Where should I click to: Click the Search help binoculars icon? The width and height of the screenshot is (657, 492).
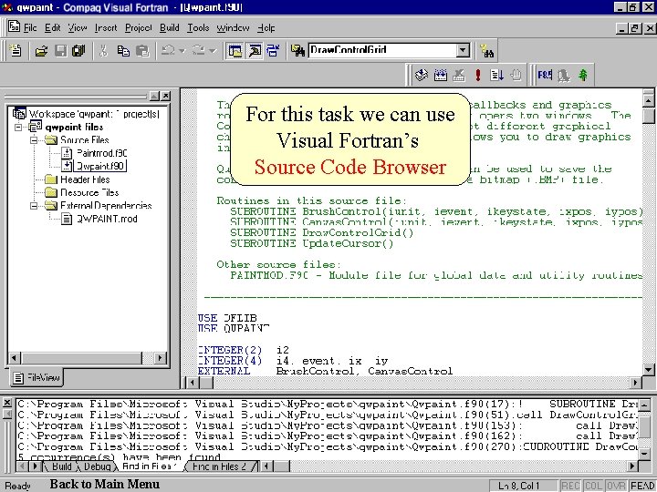(487, 51)
